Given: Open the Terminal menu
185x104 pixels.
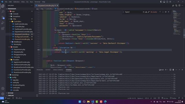Looking at the screenshot, I should 37,2.
